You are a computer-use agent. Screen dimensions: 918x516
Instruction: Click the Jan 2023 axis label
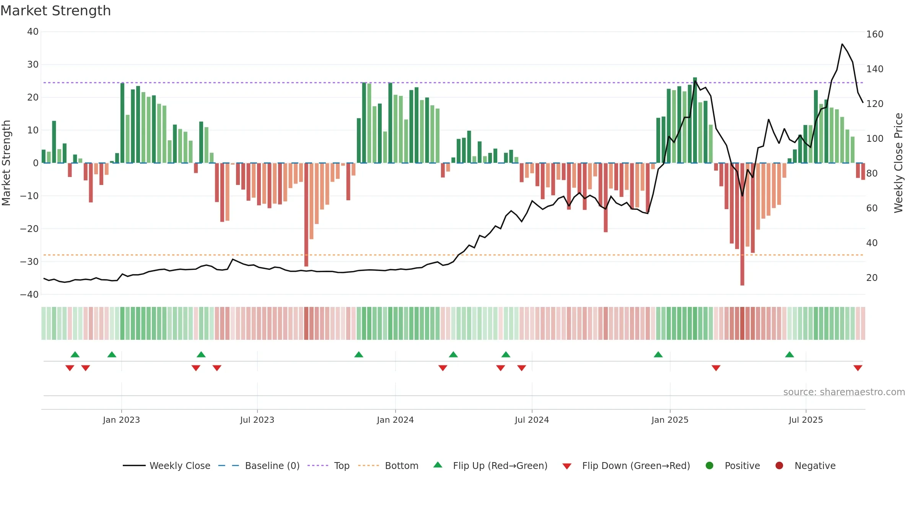121,420
